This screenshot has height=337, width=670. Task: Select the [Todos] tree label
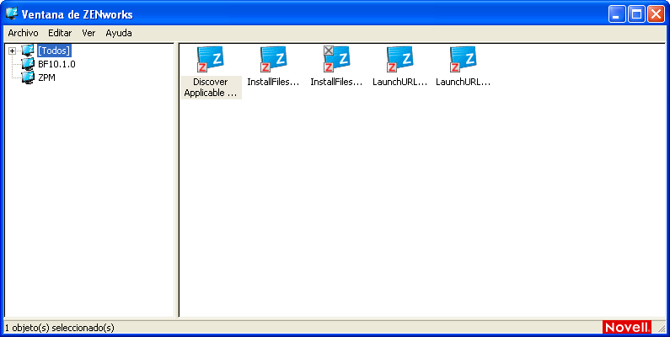(54, 51)
